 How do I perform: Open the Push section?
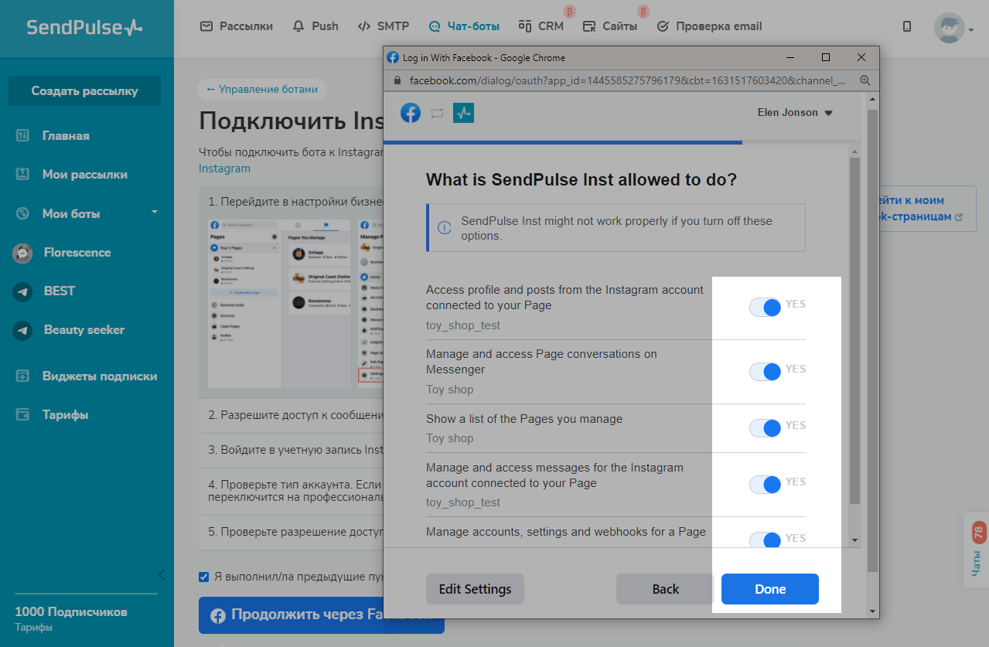tap(315, 26)
